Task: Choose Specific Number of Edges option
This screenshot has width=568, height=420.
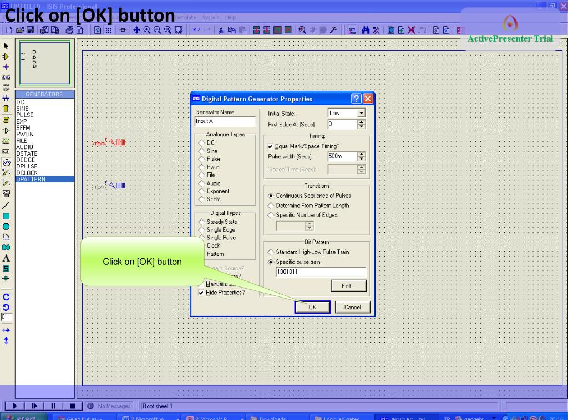Action: point(271,215)
